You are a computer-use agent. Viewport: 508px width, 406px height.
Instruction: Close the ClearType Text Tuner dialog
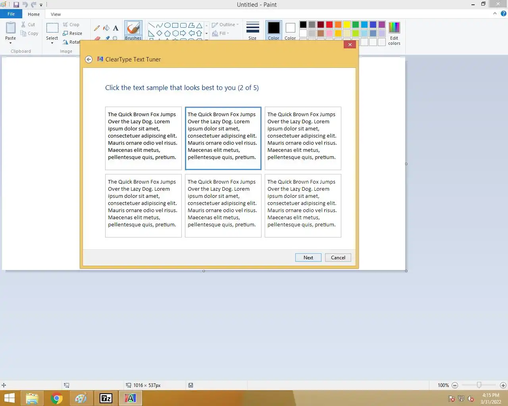click(350, 45)
